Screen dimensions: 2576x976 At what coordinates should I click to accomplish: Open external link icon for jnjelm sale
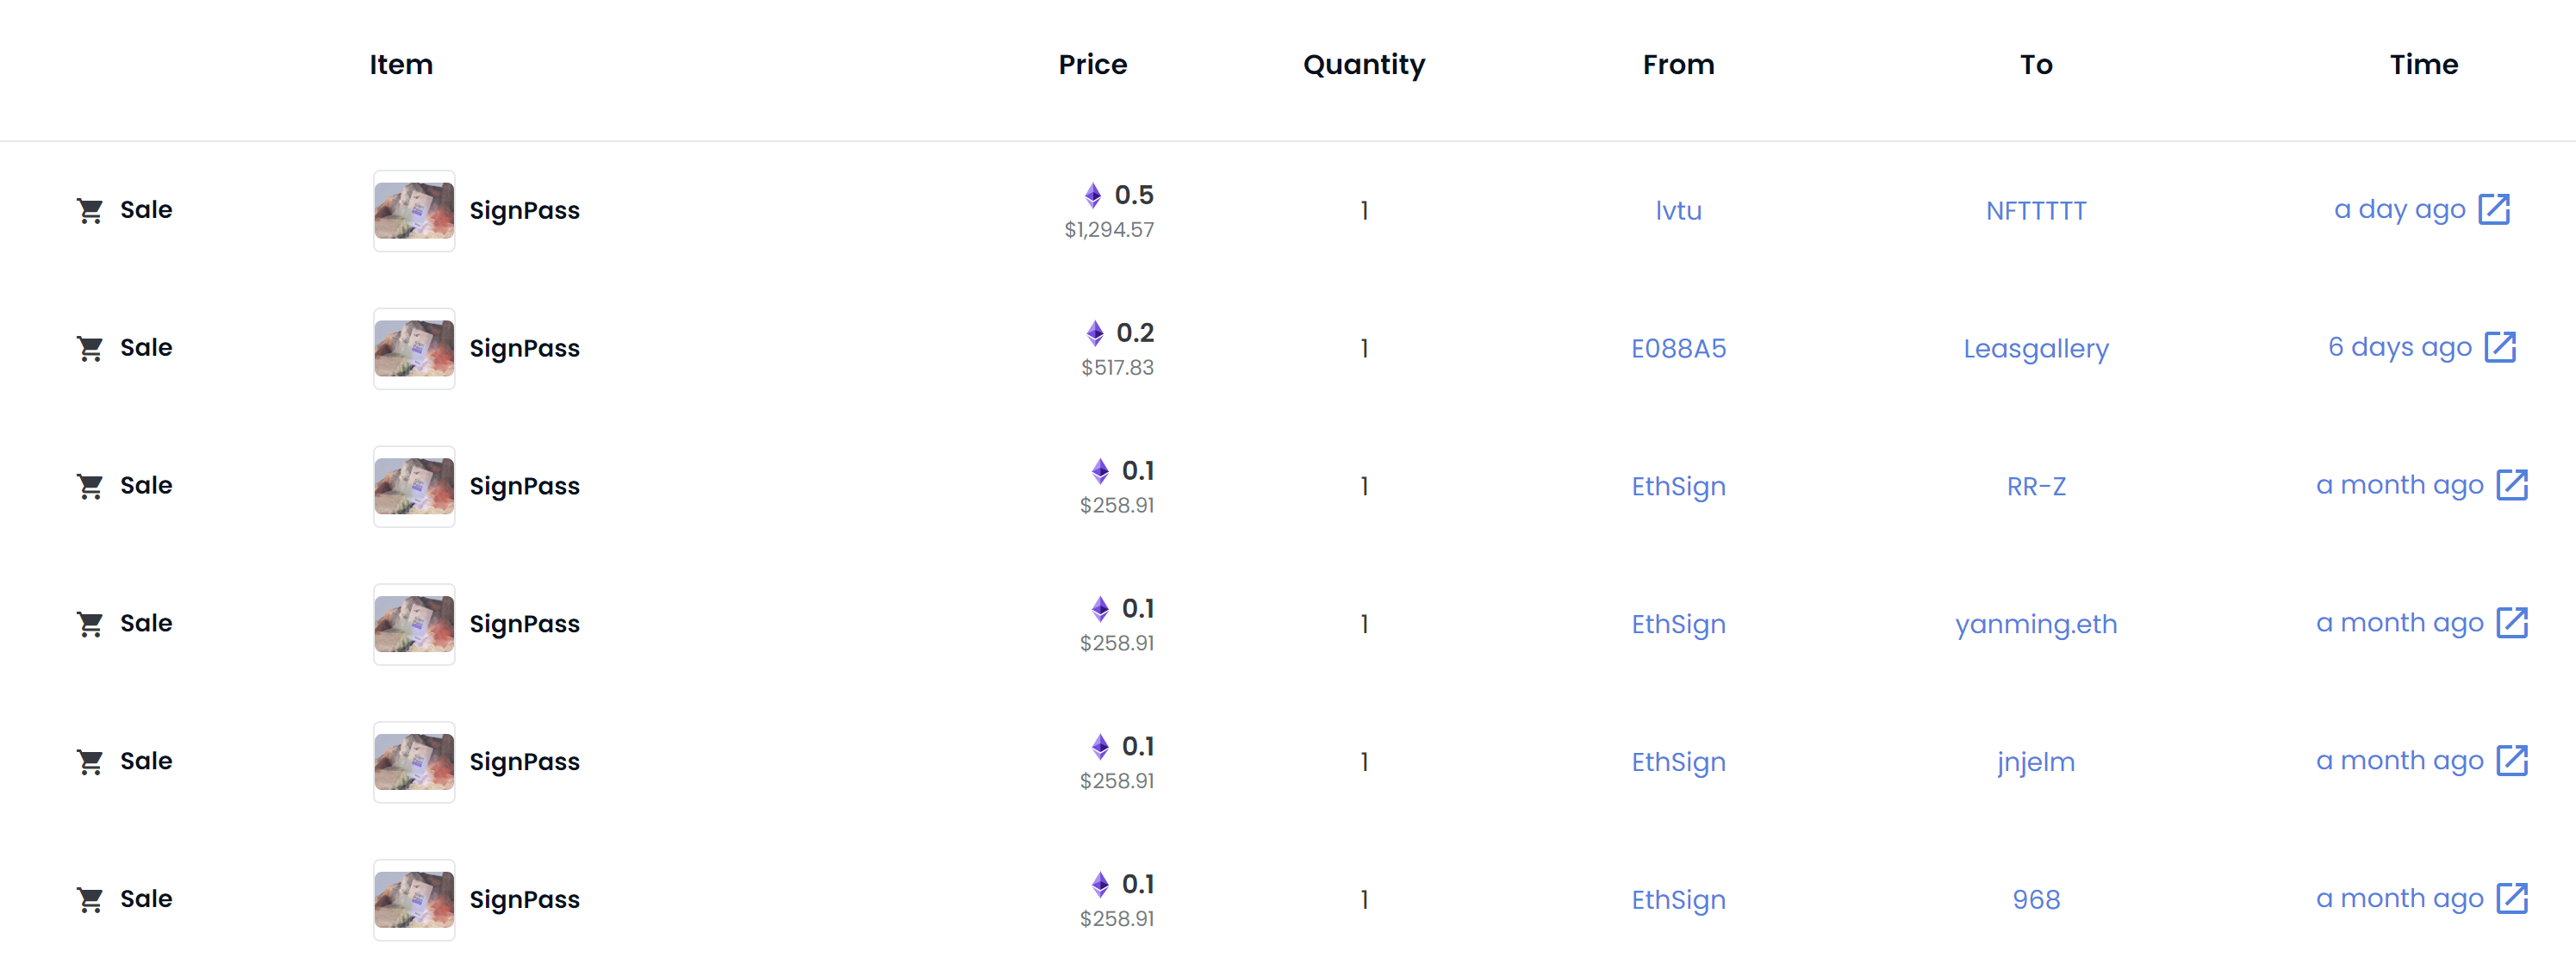(2512, 762)
